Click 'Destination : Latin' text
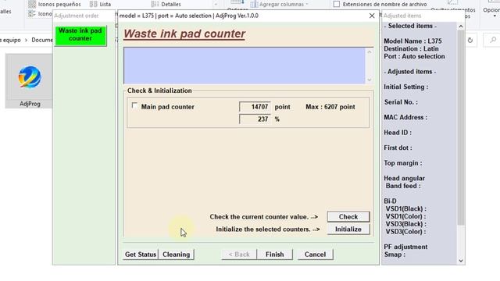 (x=411, y=48)
